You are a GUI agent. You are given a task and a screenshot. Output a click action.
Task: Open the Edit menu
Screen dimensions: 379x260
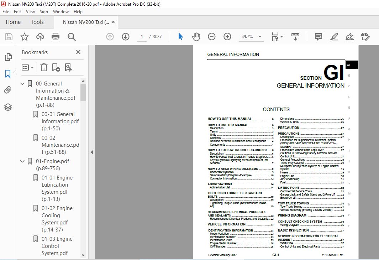click(17, 12)
